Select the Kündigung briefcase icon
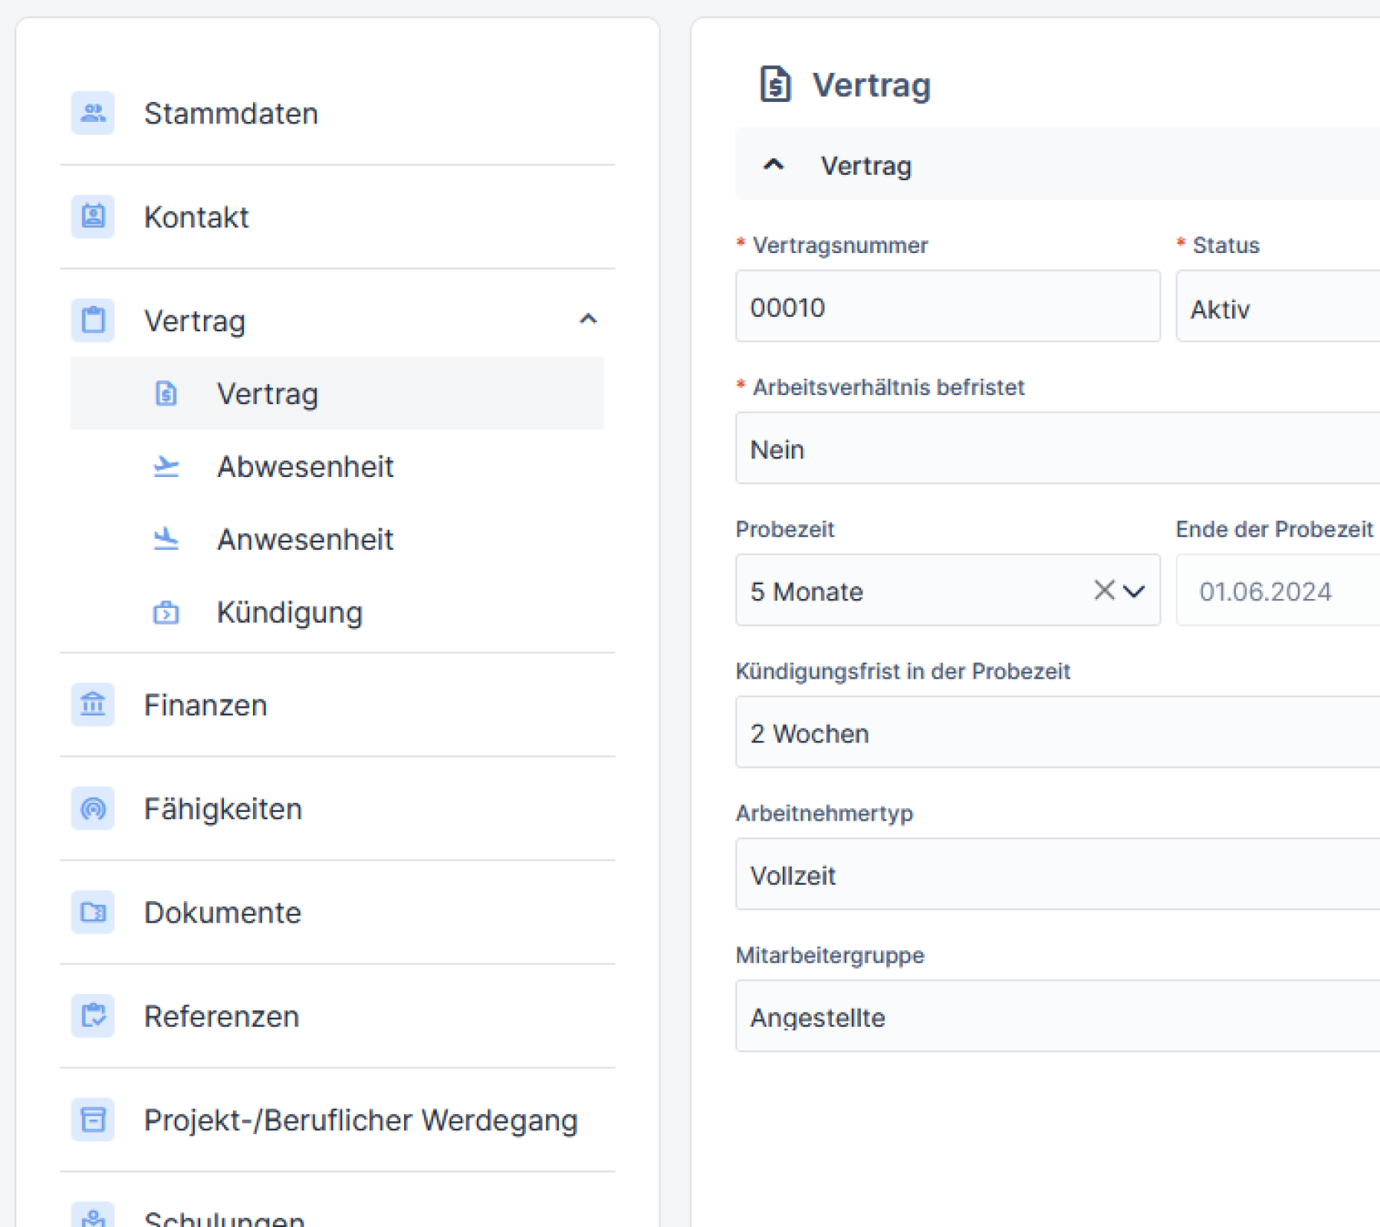Screen dimensions: 1380x1227 pos(166,612)
